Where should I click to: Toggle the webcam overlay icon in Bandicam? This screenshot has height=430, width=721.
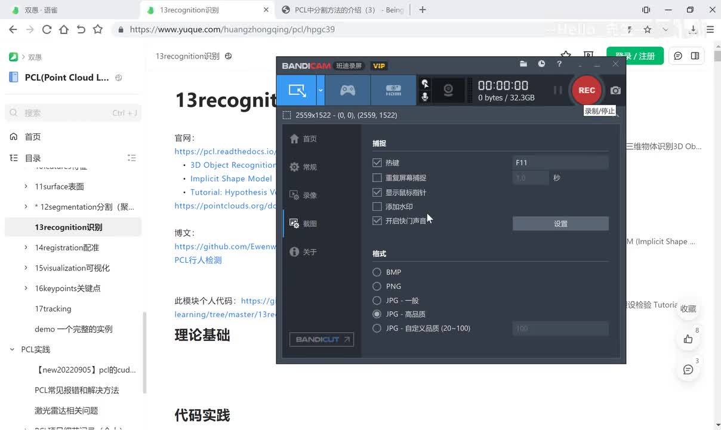coord(448,90)
